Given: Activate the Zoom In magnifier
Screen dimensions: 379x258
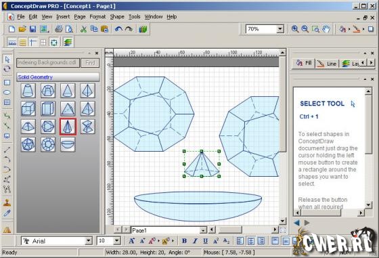Looking at the screenshot, I should pyautogui.click(x=294, y=29).
